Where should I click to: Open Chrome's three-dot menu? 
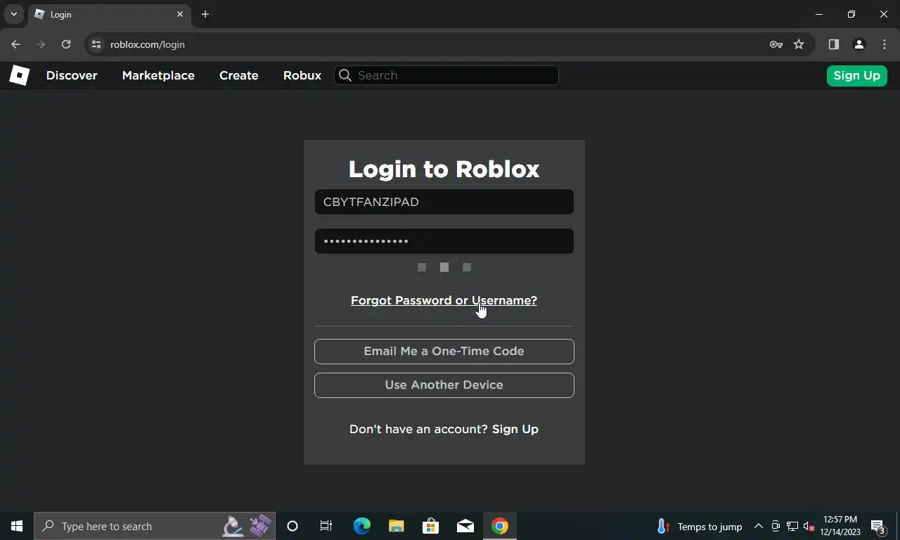[885, 44]
